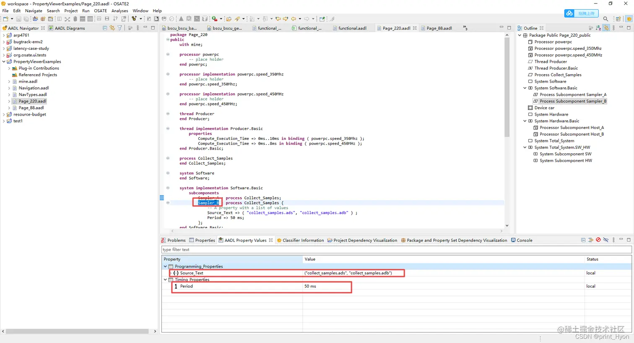Viewport: 634px width, 343px height.
Task: Click the toolbar search magnifier icon
Action: tap(605, 19)
